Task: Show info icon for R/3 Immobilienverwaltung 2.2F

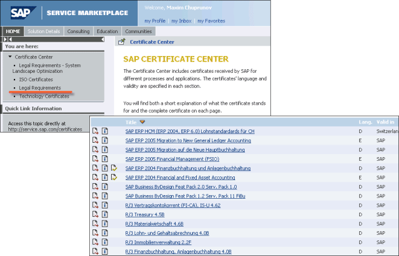Action: coord(105,242)
